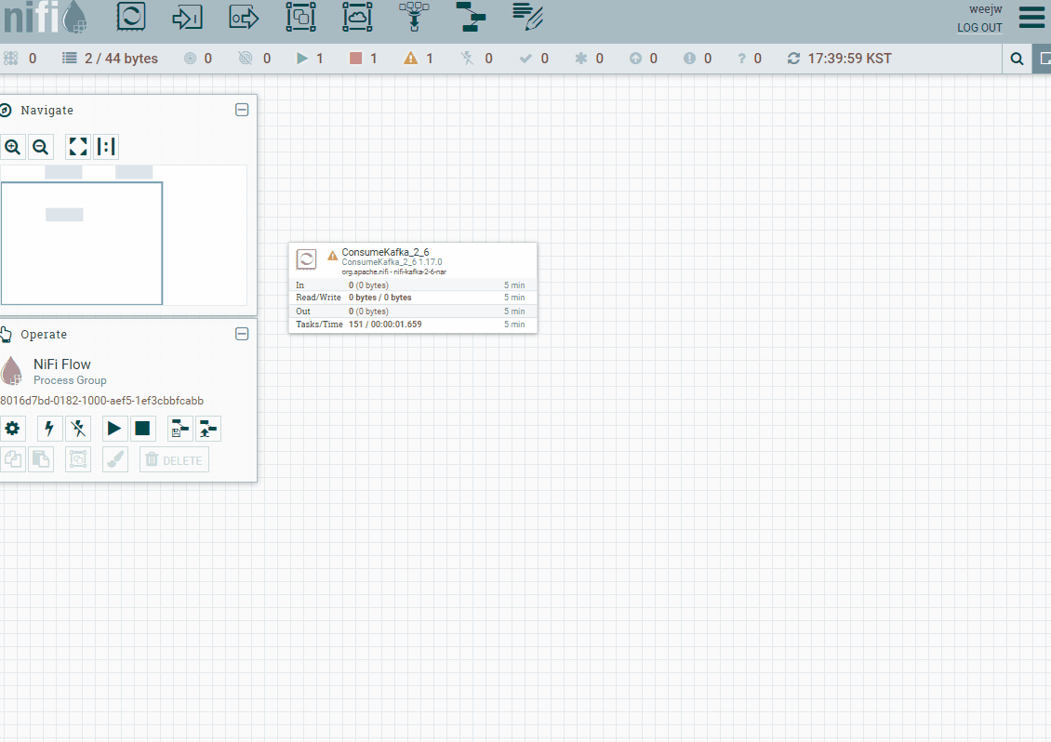Click the warning triangle invalid count in status bar
Image resolution: width=1051 pixels, height=742 pixels.
coord(419,59)
